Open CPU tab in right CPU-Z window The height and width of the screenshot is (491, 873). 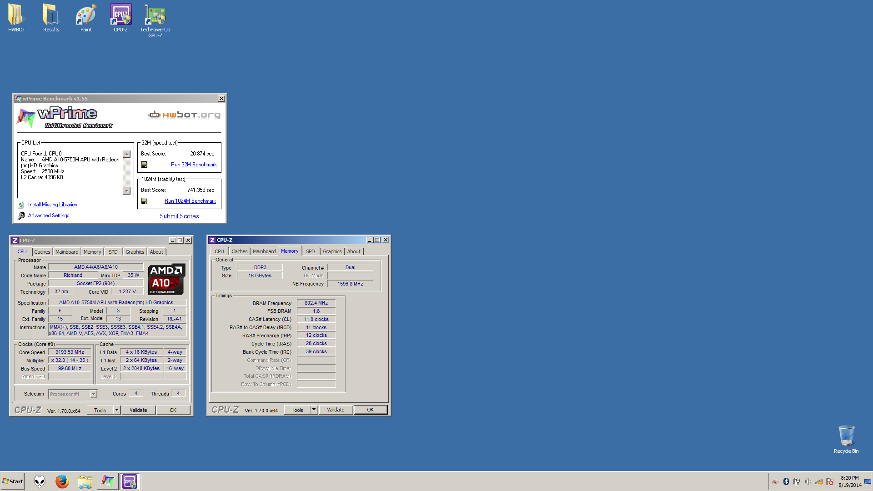[219, 251]
